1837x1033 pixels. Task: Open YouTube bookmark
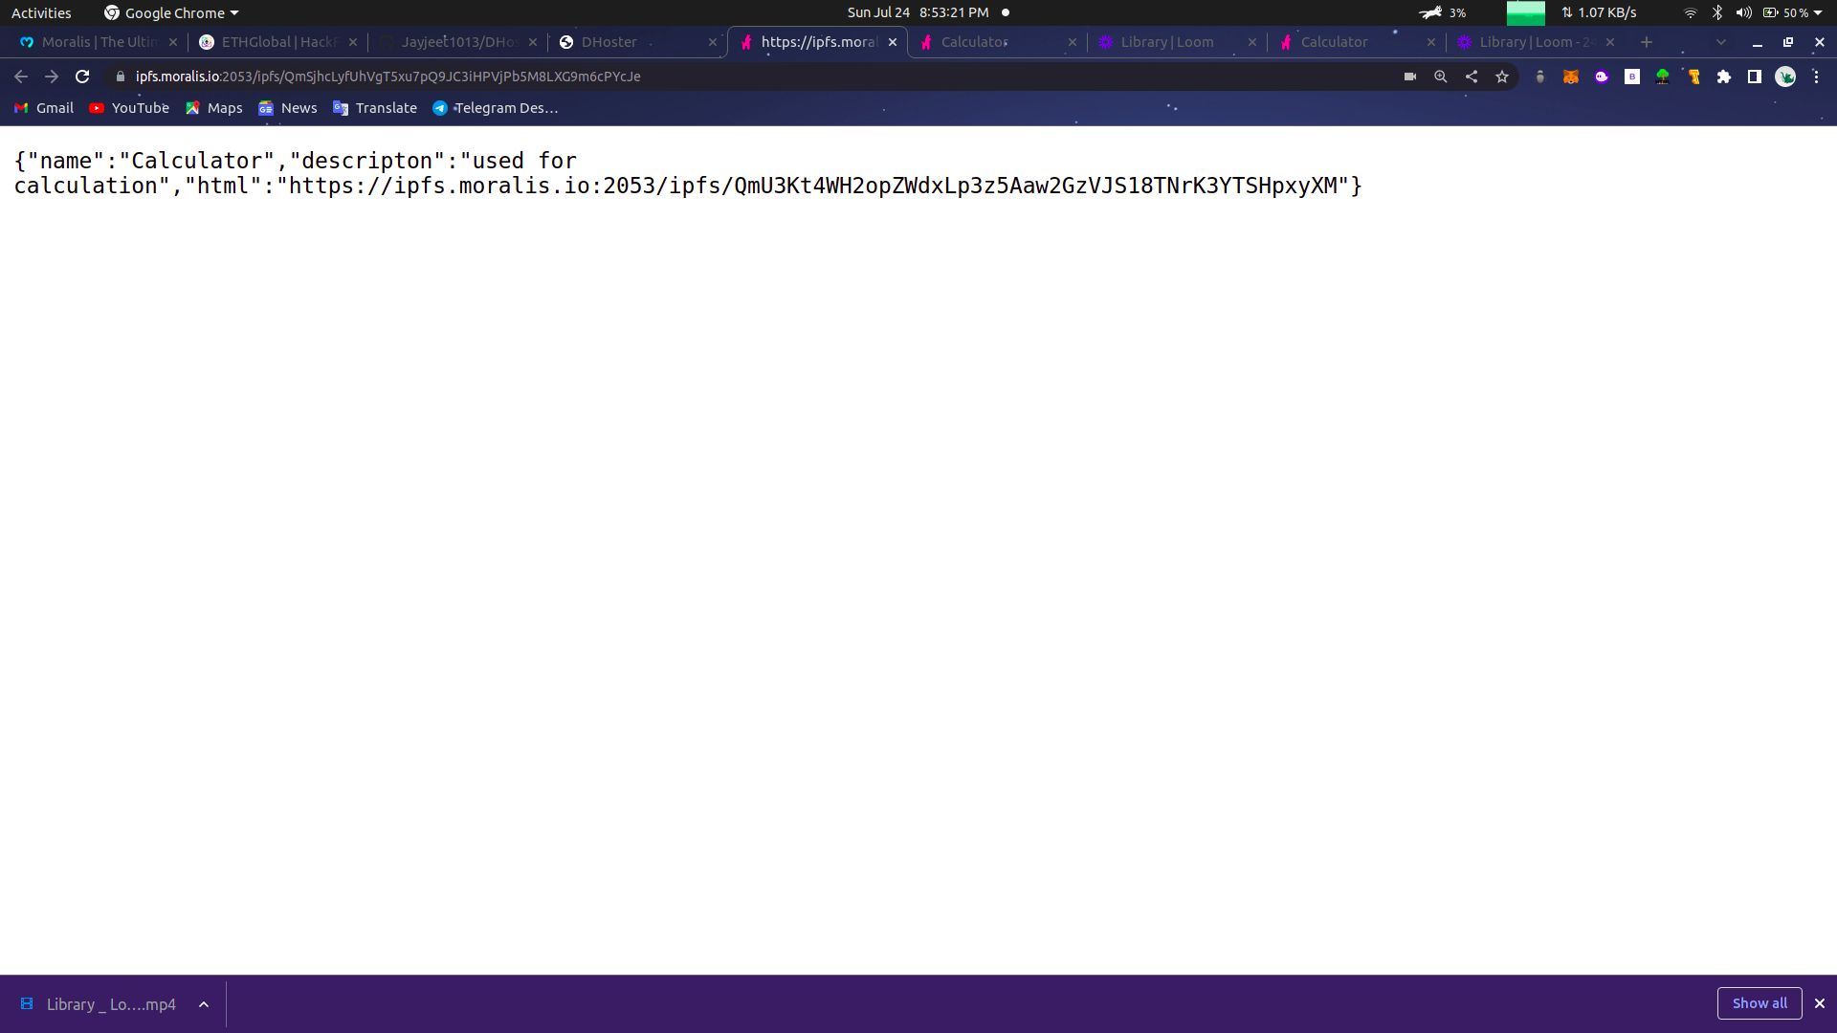point(129,108)
